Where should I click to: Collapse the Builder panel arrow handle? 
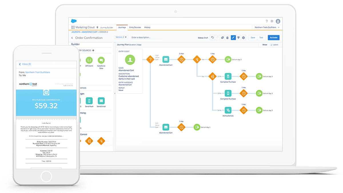click(x=115, y=93)
